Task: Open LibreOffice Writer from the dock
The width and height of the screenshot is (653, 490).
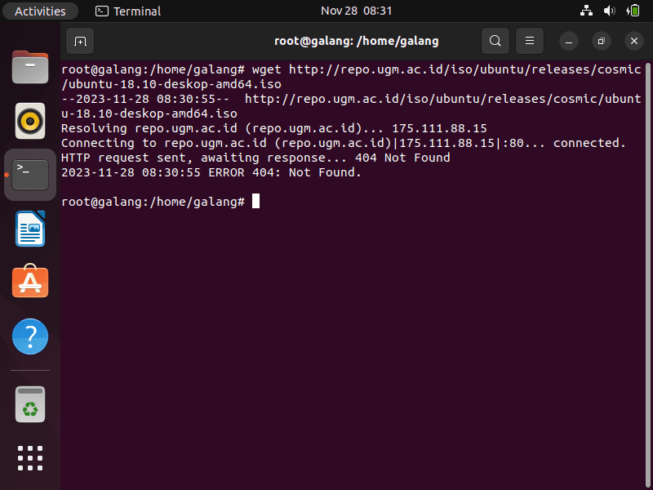Action: (x=30, y=229)
